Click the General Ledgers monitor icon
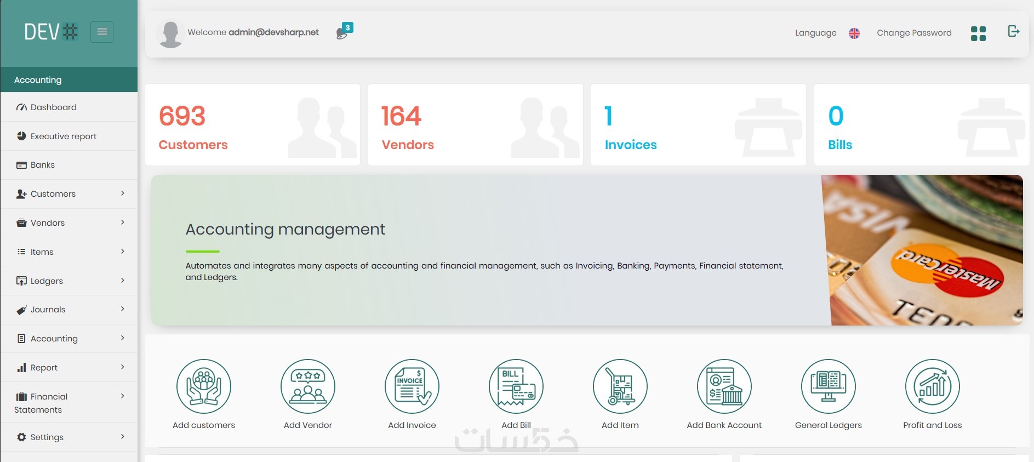This screenshot has height=462, width=1034. pos(829,386)
